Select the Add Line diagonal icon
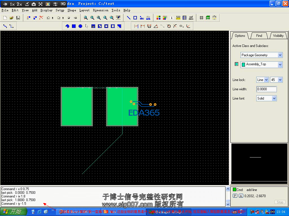Image resolution: width=289 pixels, height=216 pixels. 129,18
